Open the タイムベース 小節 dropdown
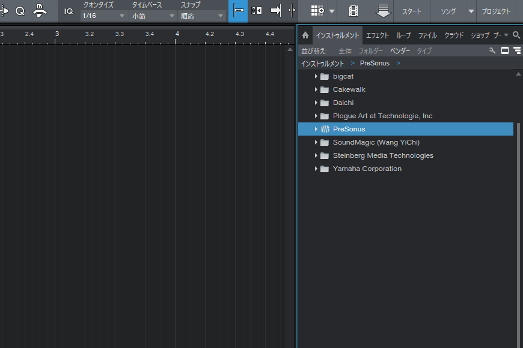 (153, 16)
